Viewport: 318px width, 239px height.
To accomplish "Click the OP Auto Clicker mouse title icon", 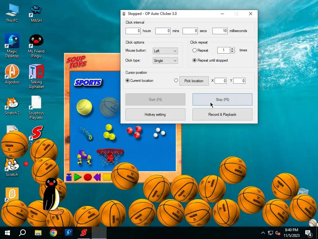I will click(124, 14).
